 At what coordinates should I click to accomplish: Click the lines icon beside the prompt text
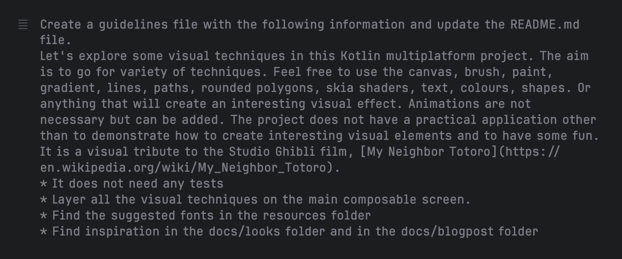[23, 24]
